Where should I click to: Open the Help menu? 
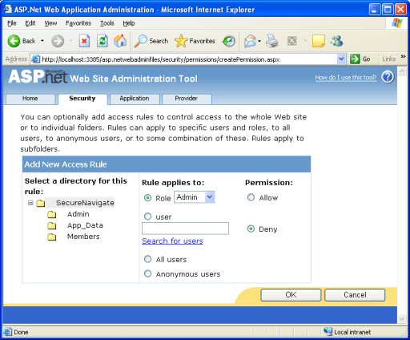pos(129,23)
